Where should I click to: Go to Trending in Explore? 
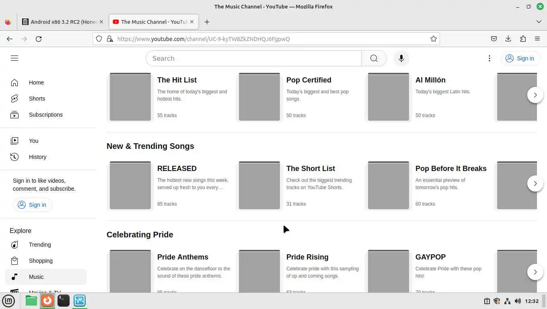coord(40,245)
